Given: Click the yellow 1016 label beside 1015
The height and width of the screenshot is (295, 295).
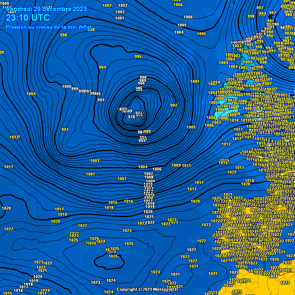Looking at the screenshot, I should [129, 202].
